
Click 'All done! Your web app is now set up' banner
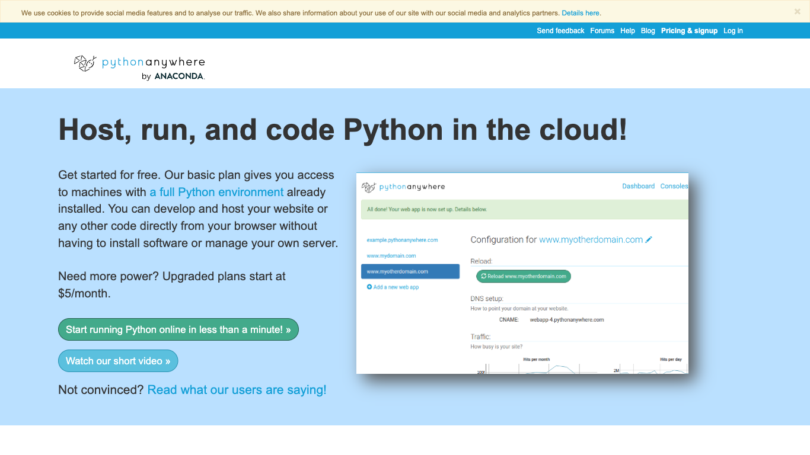tap(525, 210)
